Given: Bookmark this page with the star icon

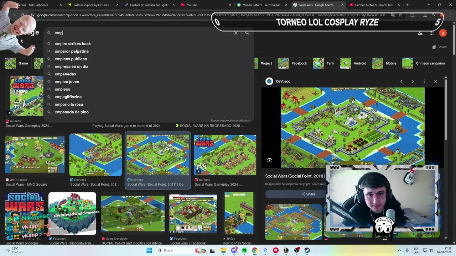Looking at the screenshot, I should point(400,15).
